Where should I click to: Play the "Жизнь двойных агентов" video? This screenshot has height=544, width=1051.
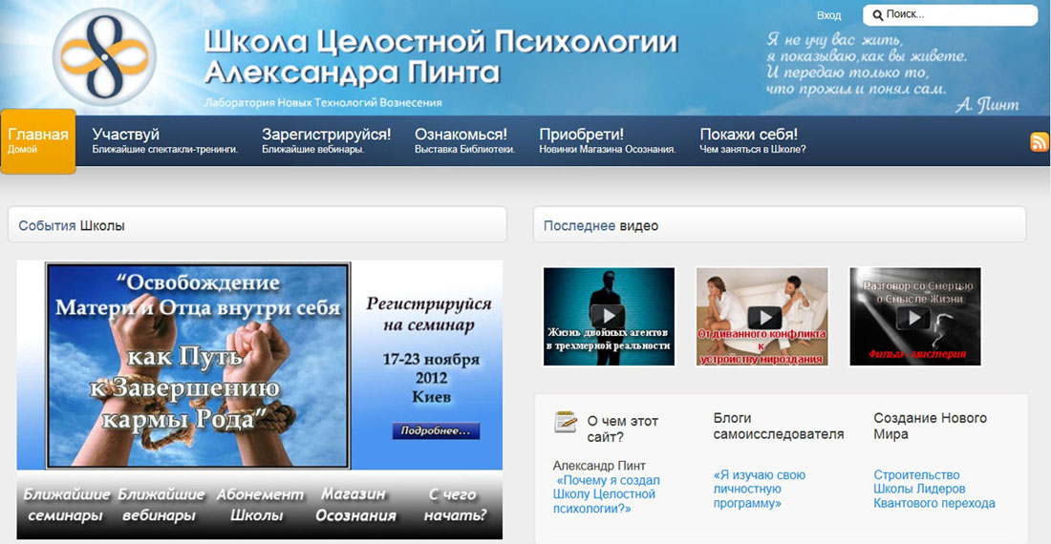pos(609,317)
